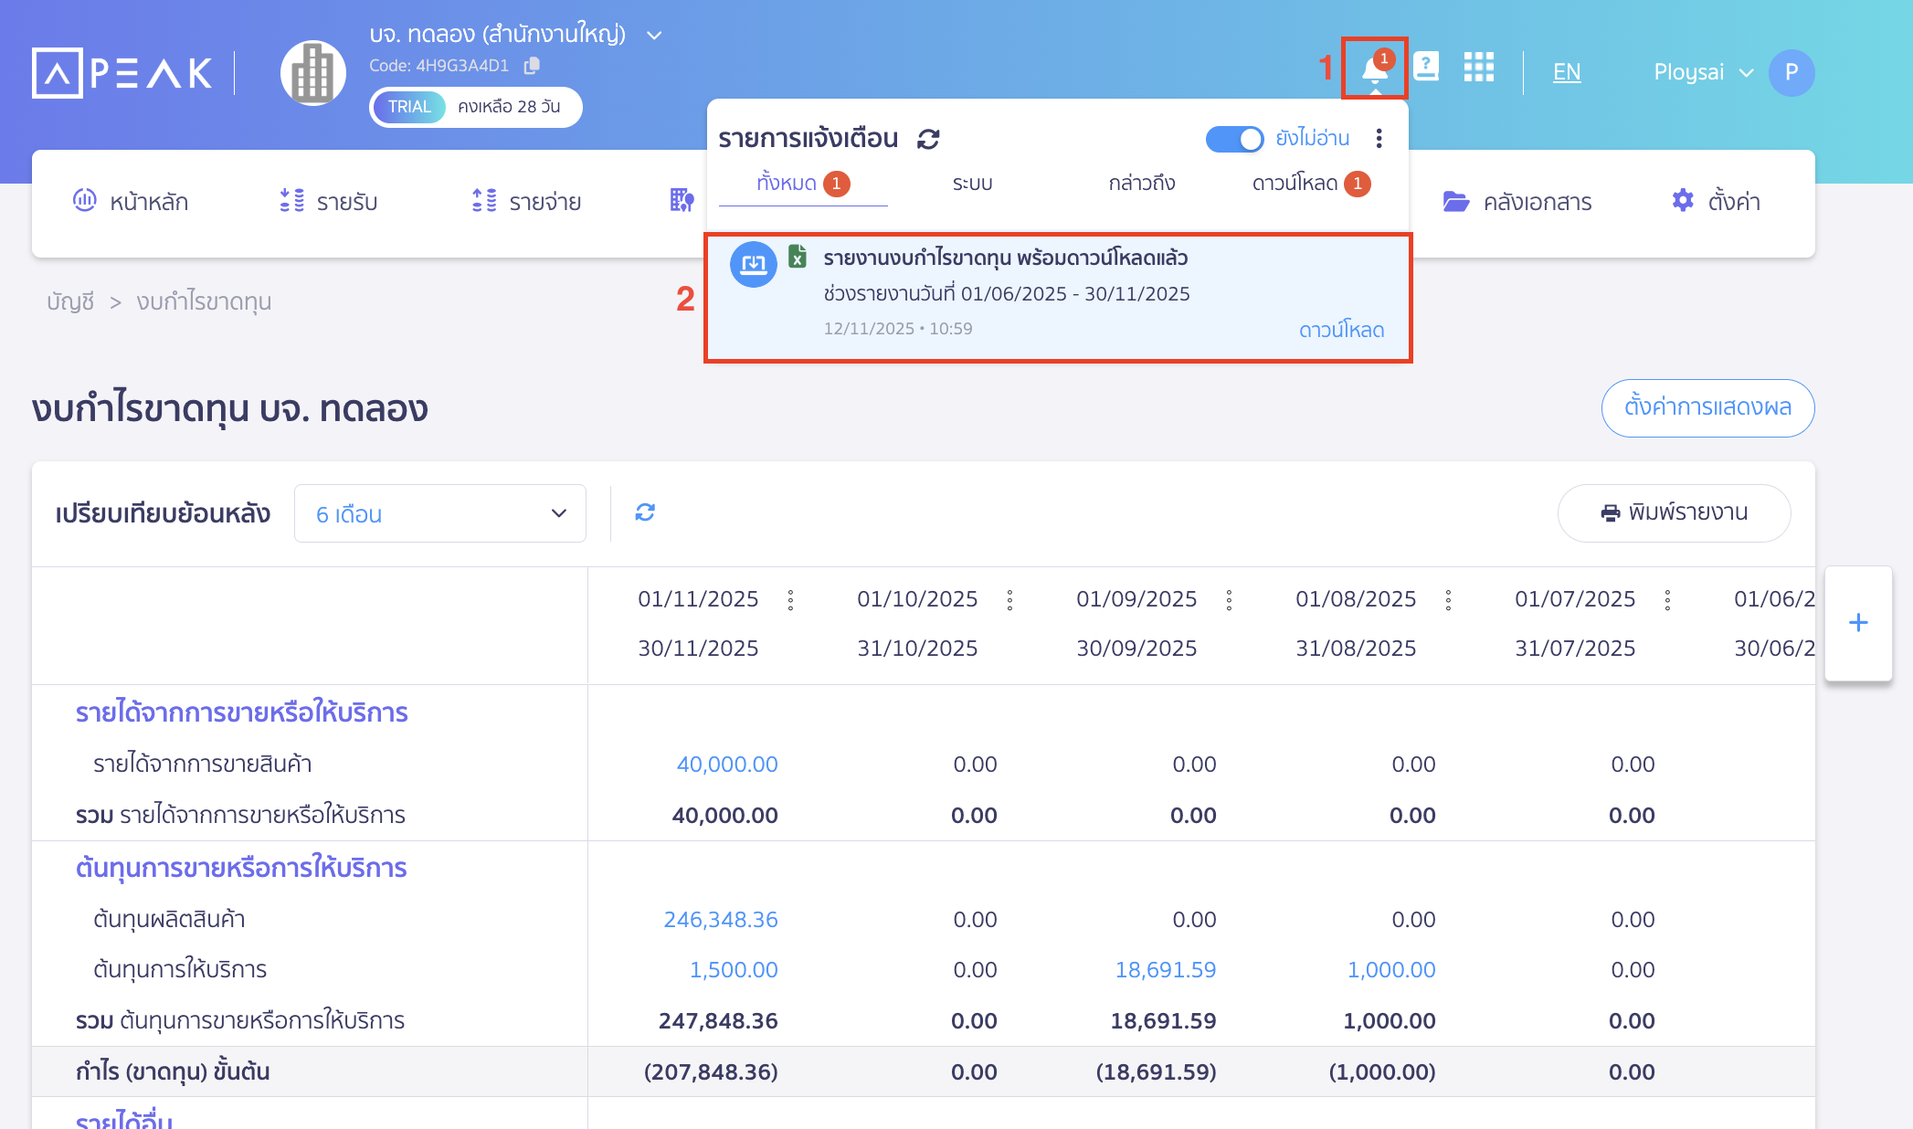Screen dimensions: 1913x1129
Task: Click the พิมพ์รายงาน print report button
Action: 1674,513
